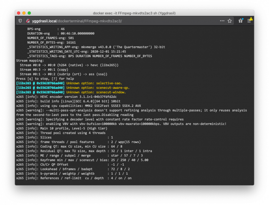The height and width of the screenshot is (205, 269).
Task: Click the 'build info [Linux][GCC 6.4.0]' line
Action: point(68,101)
